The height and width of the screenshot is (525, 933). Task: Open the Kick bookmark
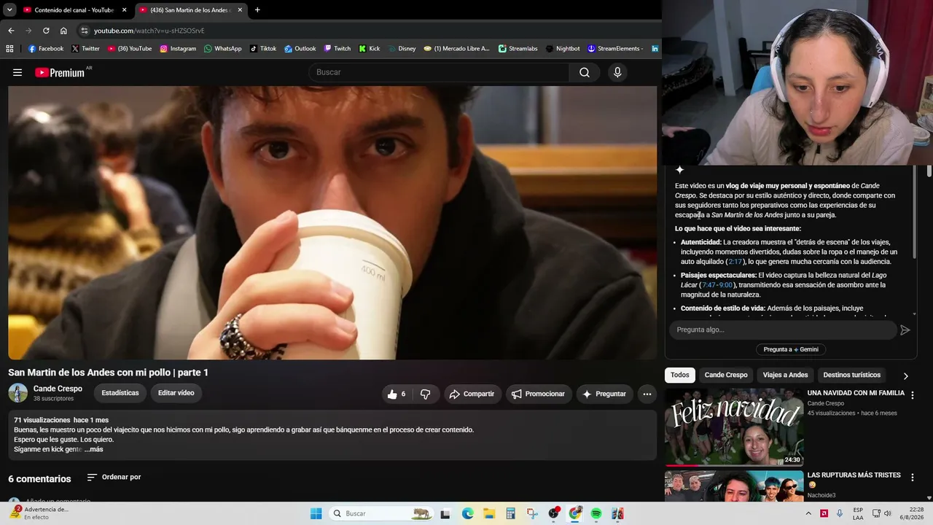point(370,49)
